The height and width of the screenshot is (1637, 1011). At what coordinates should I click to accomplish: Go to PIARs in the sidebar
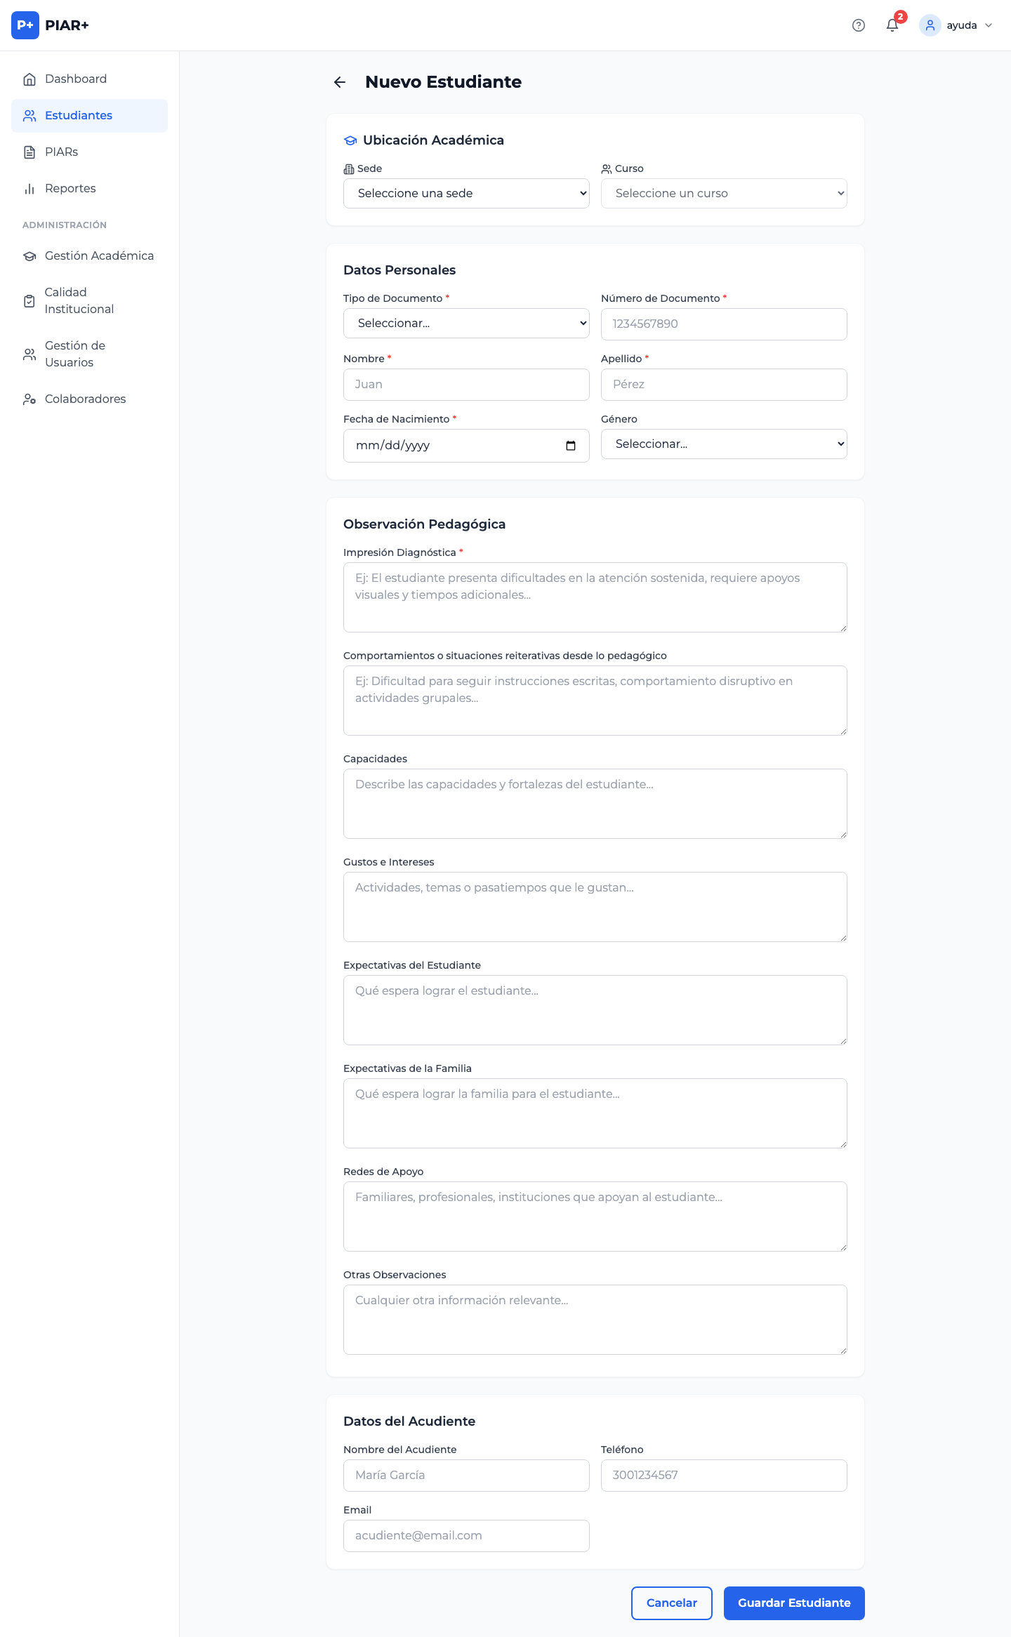[61, 152]
